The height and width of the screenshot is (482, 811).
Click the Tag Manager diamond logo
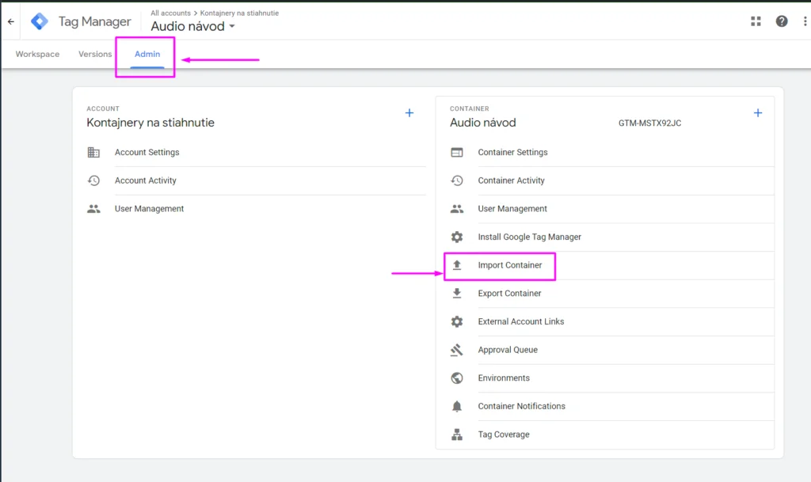[40, 21]
